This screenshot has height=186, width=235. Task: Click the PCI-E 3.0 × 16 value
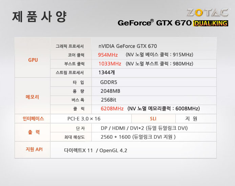click(x=84, y=119)
